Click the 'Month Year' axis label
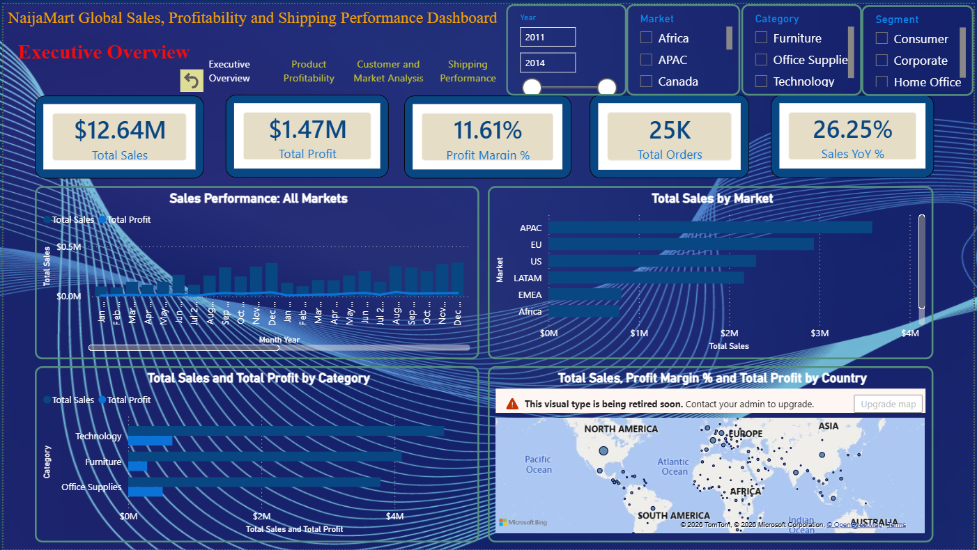 [x=279, y=340]
